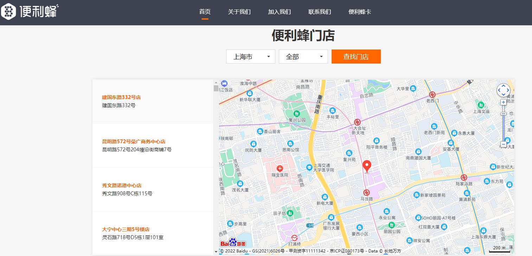The image size is (532, 256).
Task: Click the 一大会址·新天地 metro icon
Action: click(x=357, y=122)
